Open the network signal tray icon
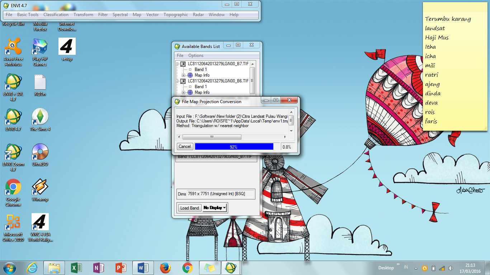This screenshot has height=275, width=490. pyautogui.click(x=442, y=268)
